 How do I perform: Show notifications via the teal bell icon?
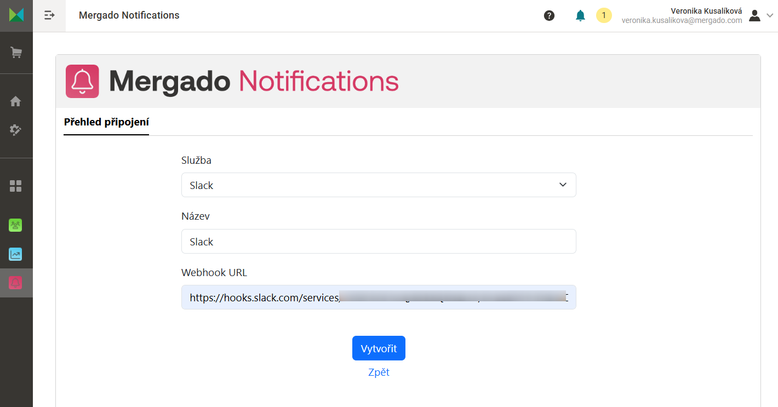point(580,15)
